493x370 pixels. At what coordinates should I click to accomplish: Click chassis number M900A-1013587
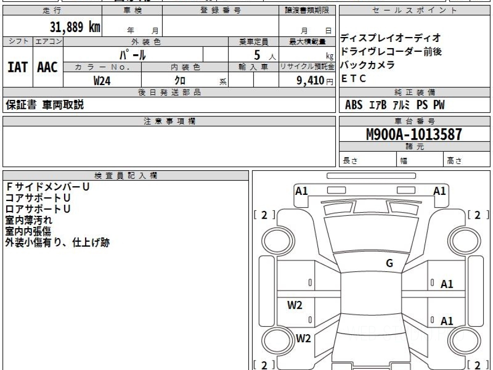click(x=414, y=134)
